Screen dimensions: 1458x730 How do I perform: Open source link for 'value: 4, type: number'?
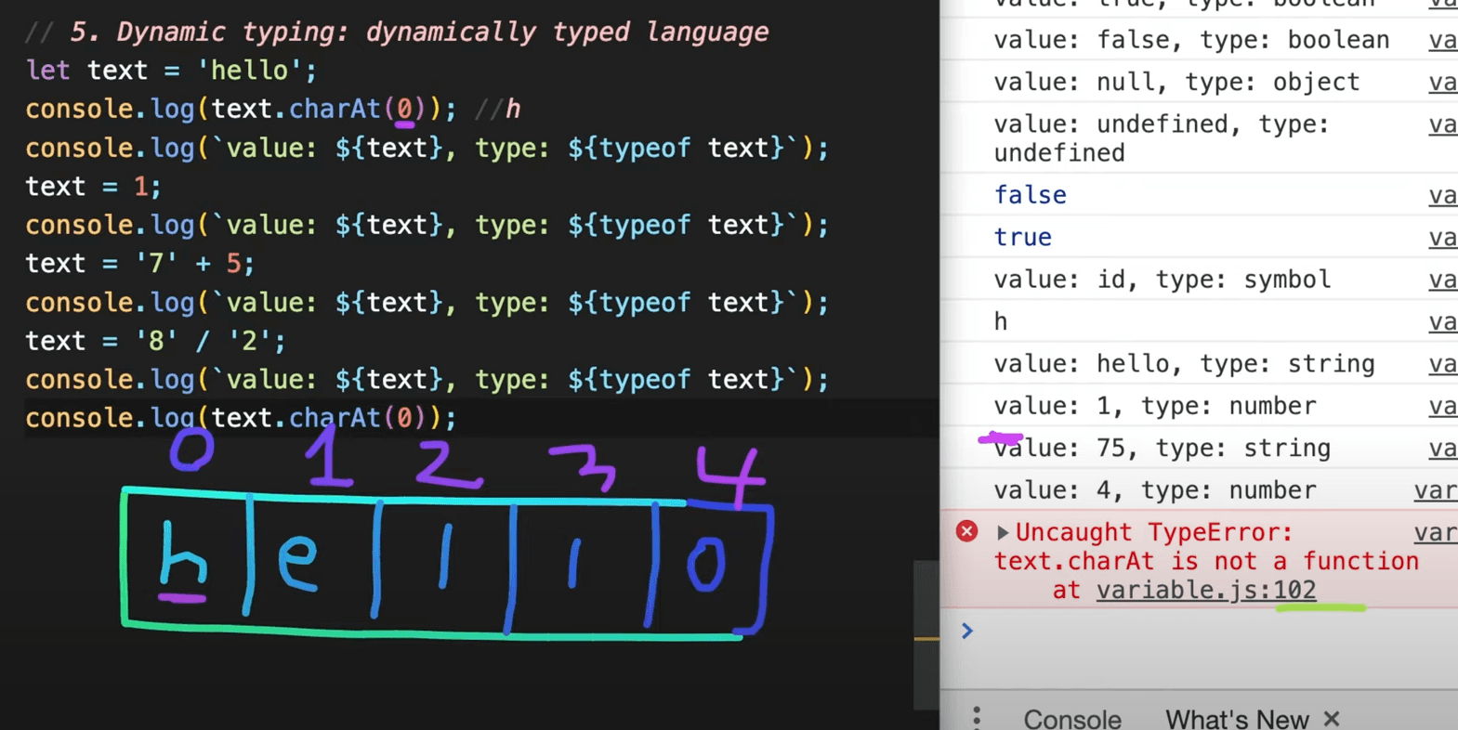point(1435,490)
